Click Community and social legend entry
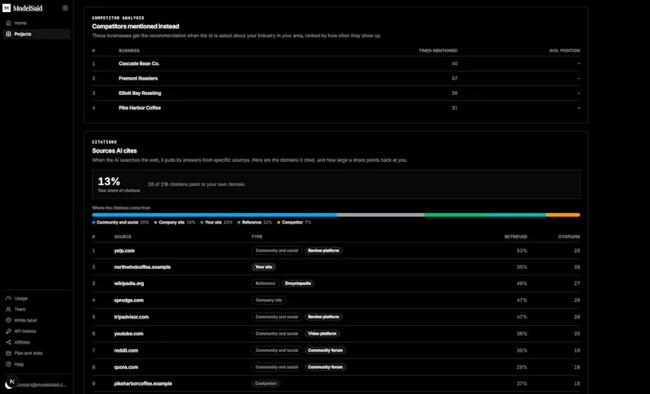 pos(120,223)
